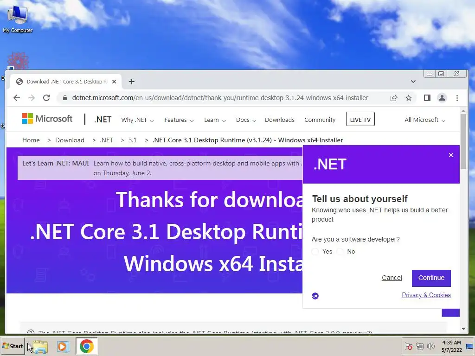
Task: Open the .NET breadcrumb link
Action: (106, 140)
